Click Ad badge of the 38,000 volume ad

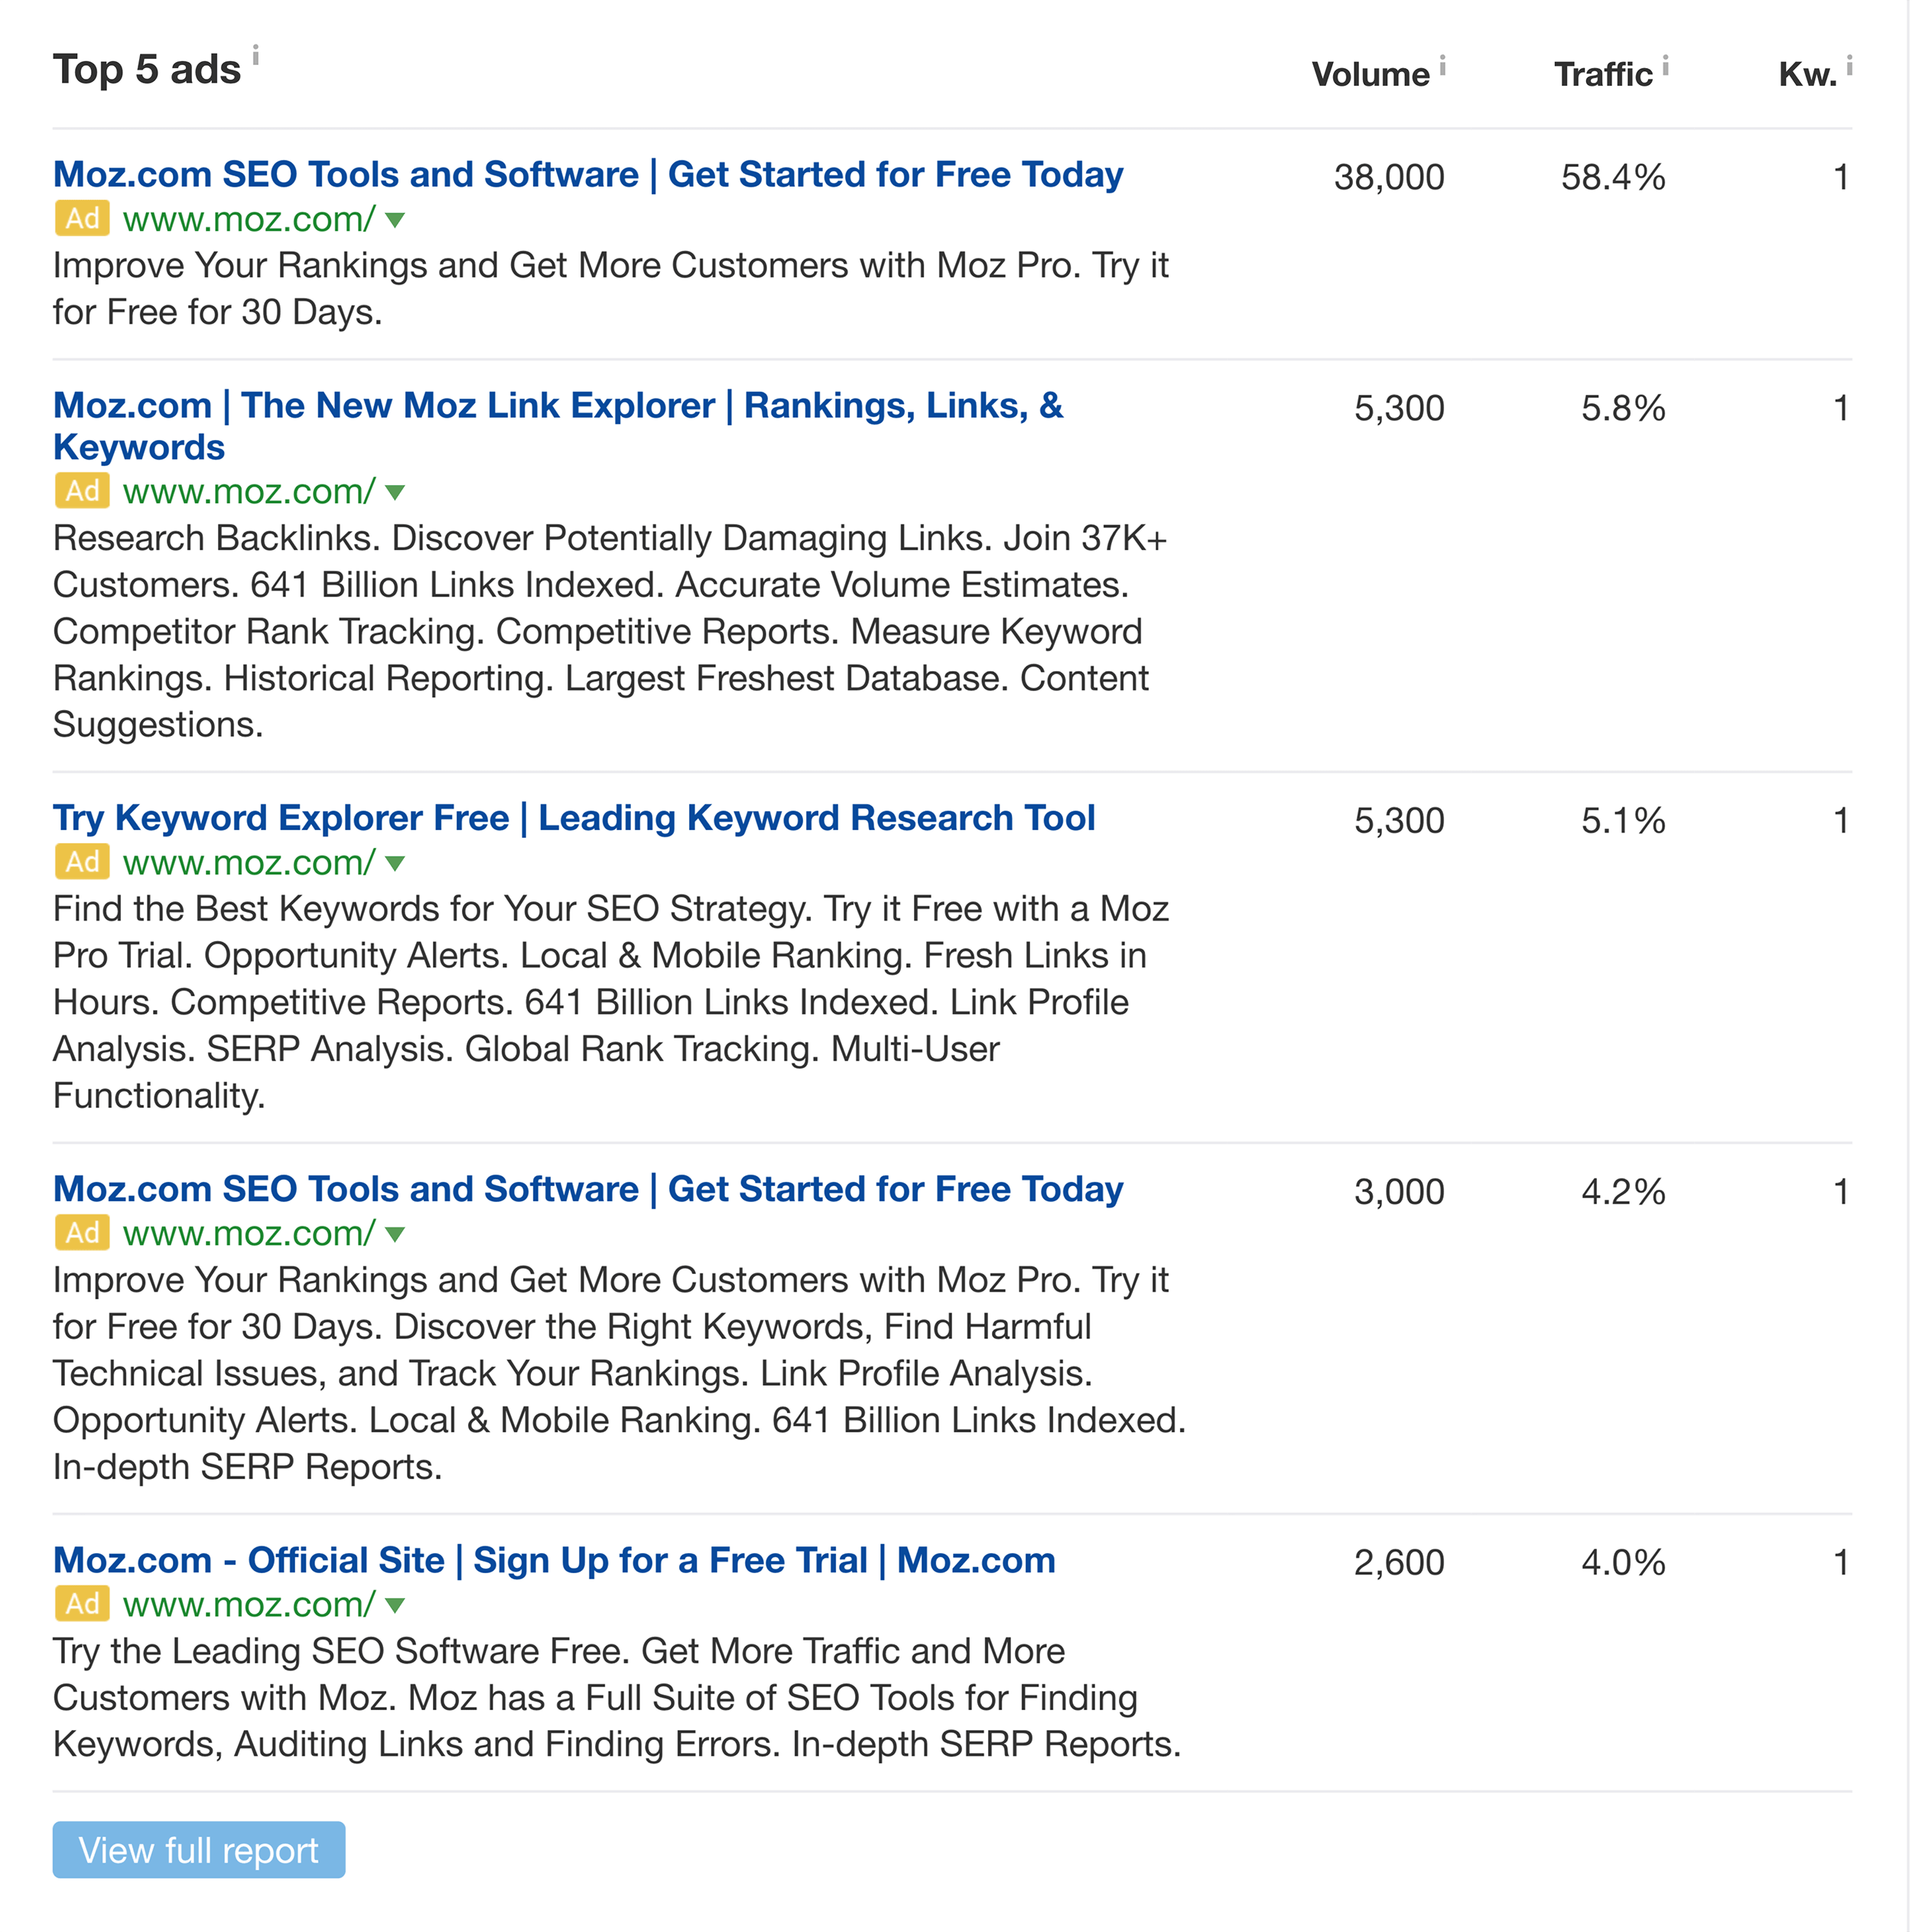pyautogui.click(x=82, y=218)
